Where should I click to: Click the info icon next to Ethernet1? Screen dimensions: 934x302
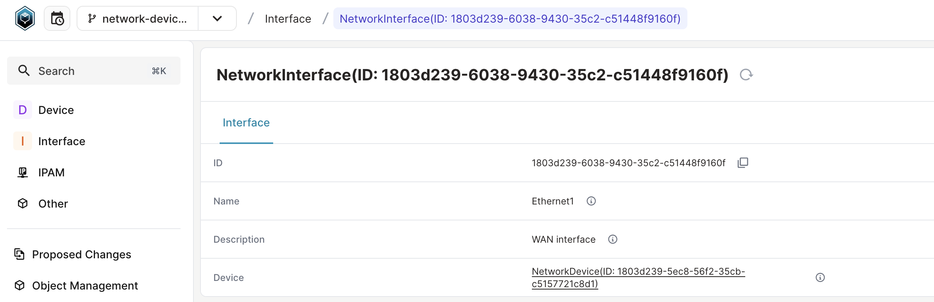(x=591, y=201)
